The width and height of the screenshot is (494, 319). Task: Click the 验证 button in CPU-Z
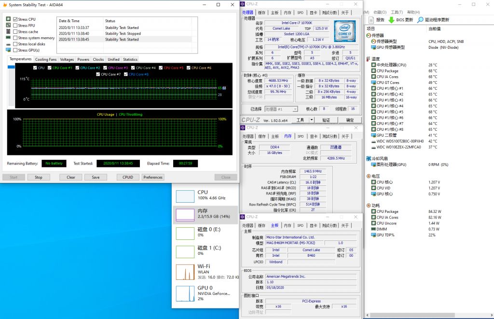327,120
